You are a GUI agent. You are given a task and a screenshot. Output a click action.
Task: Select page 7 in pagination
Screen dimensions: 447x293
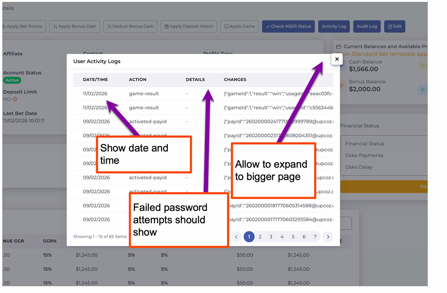(315, 237)
